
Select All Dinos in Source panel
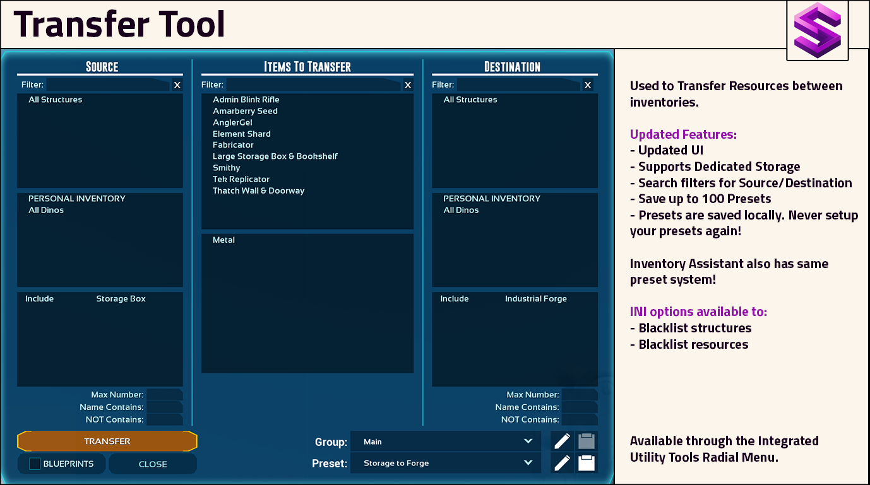[x=46, y=210]
